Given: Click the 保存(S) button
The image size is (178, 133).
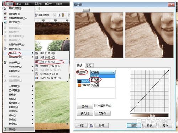Looking at the screenshot, I should coord(103,113).
